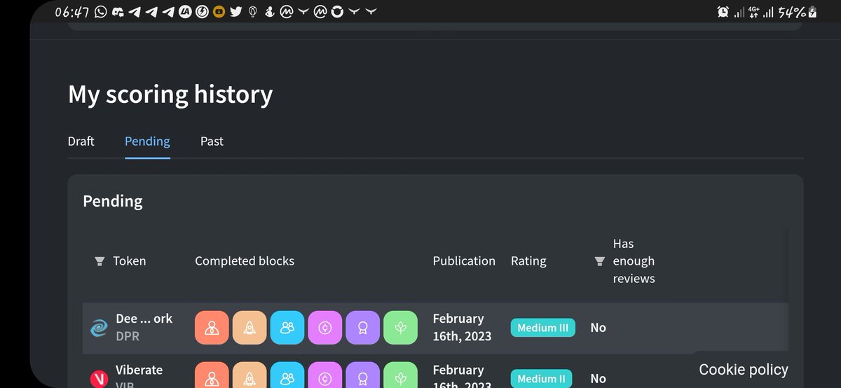Click the purple award block in the DPR row
The height and width of the screenshot is (388, 841).
point(363,328)
